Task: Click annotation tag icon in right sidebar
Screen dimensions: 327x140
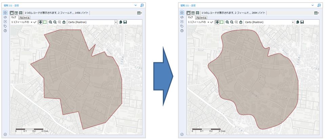Action: click(x=182, y=26)
